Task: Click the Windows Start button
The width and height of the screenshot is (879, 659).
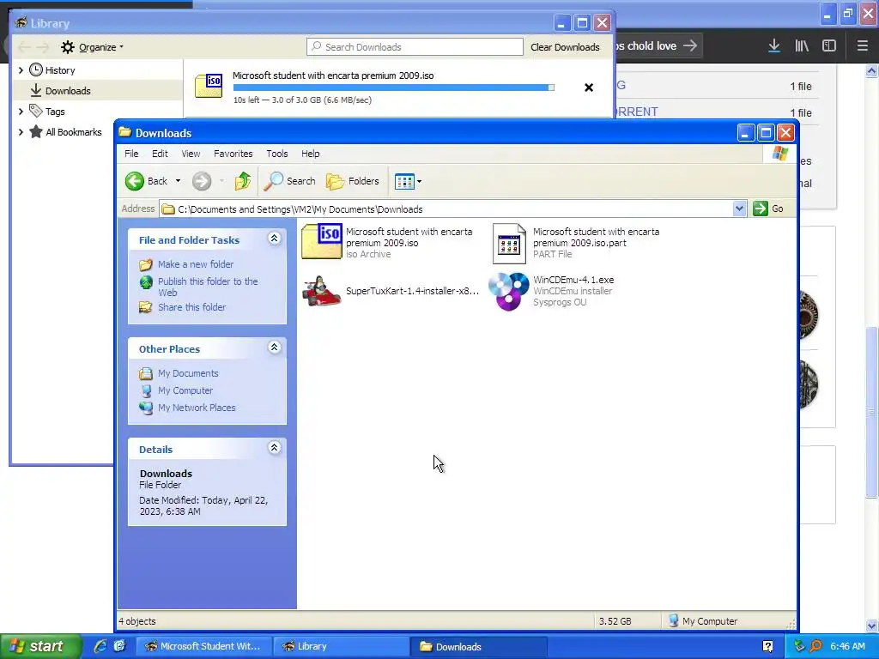Action: click(40, 646)
